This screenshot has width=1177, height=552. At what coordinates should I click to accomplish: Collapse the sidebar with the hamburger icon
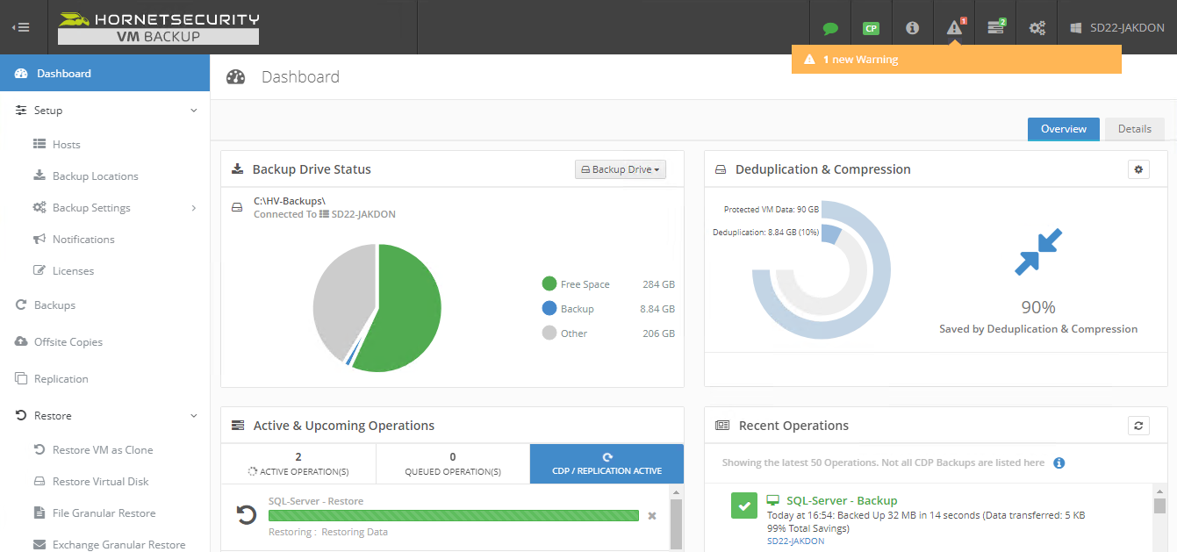point(20,27)
